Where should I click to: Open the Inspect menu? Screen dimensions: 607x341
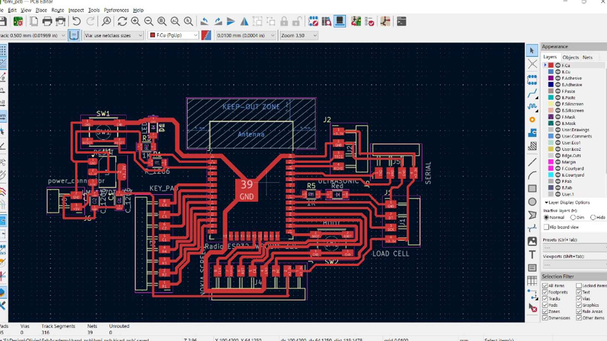coord(76,10)
